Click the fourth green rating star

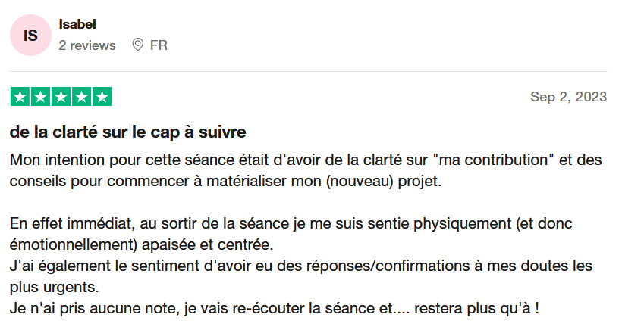[81, 97]
